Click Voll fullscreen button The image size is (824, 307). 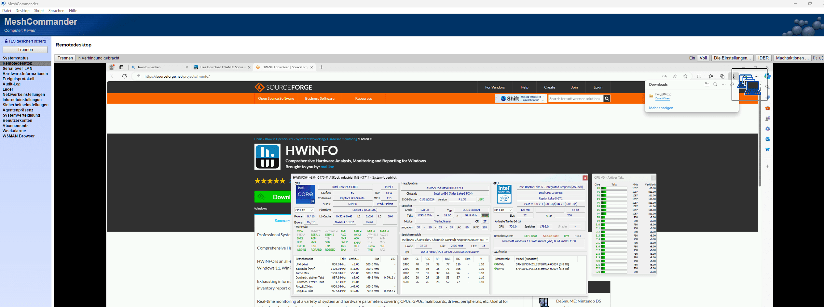coord(703,58)
